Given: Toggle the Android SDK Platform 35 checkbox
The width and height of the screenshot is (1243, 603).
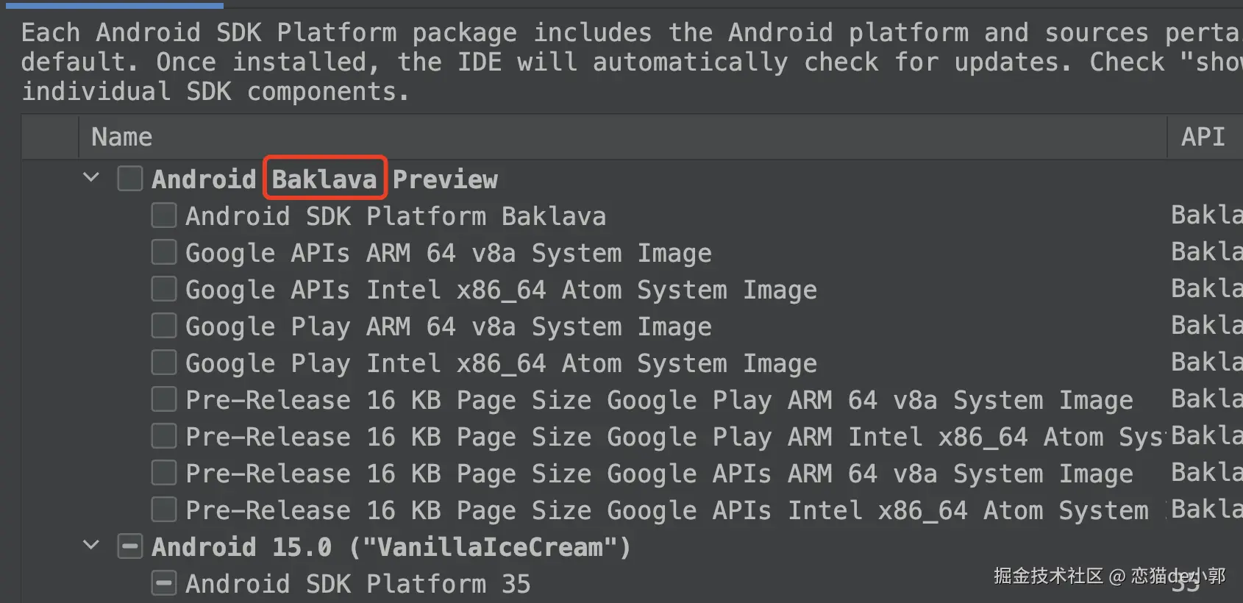Looking at the screenshot, I should pos(163,583).
